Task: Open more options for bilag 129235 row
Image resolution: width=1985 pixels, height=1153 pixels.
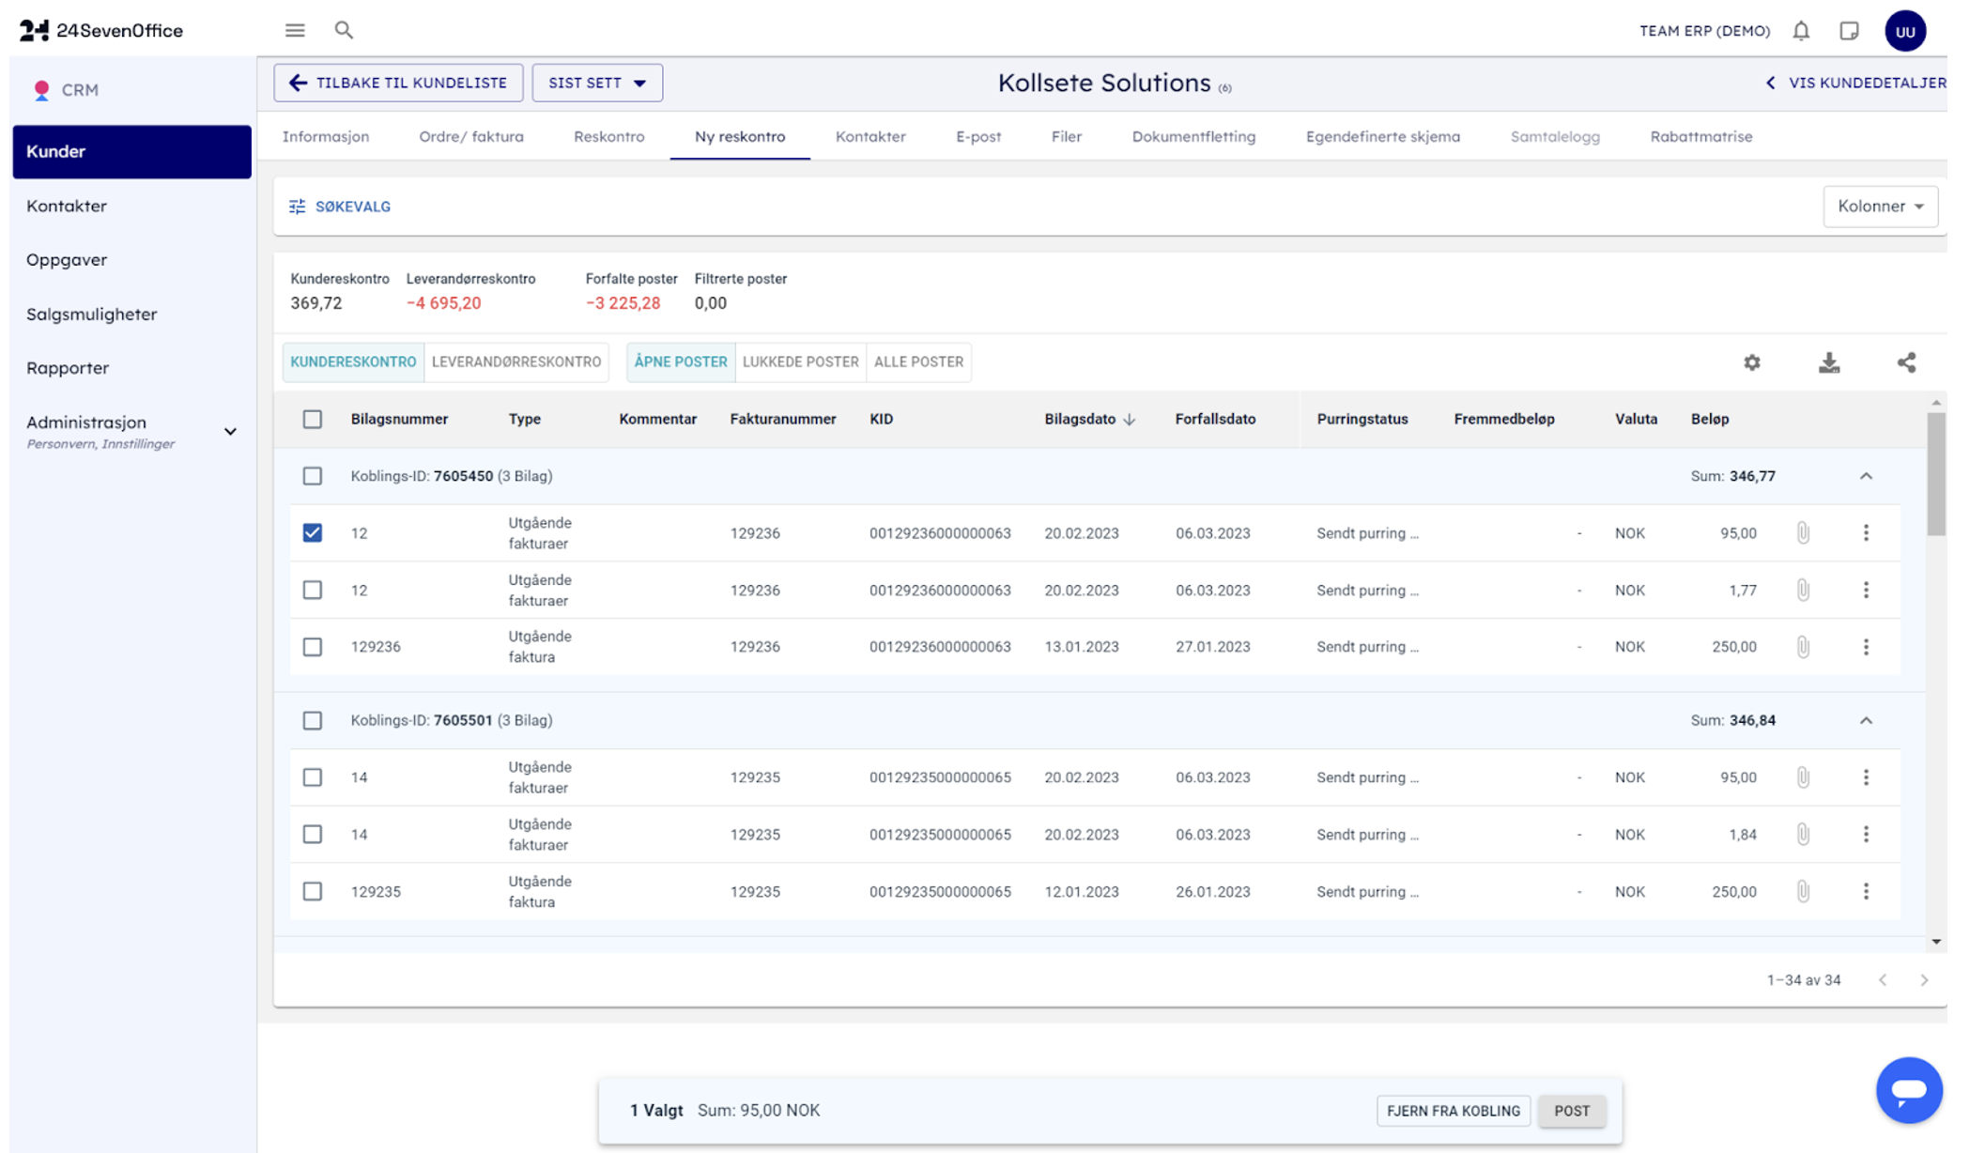Action: coord(1866,892)
